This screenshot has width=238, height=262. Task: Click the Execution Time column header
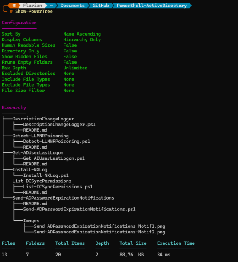[176, 243]
